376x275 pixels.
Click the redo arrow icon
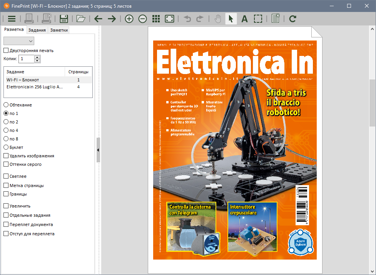coord(200,19)
